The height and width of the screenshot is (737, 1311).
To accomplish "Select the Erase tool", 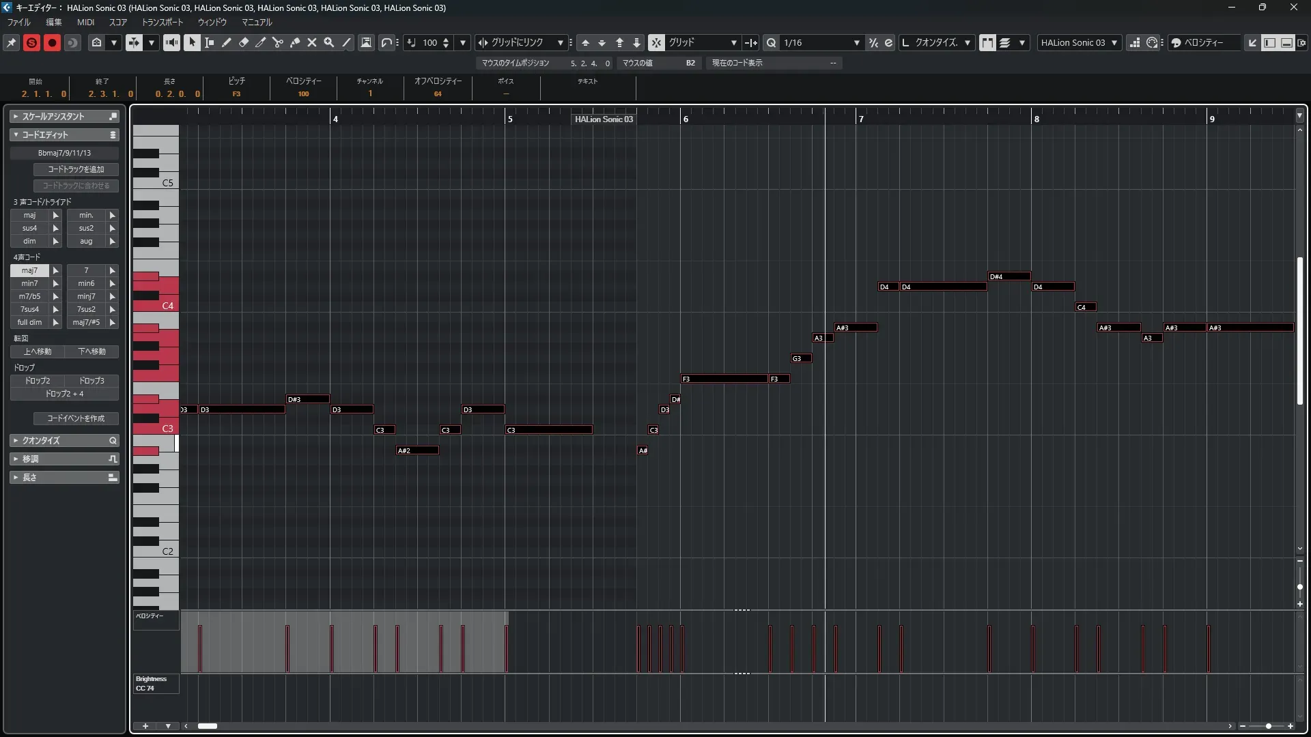I will click(x=244, y=42).
